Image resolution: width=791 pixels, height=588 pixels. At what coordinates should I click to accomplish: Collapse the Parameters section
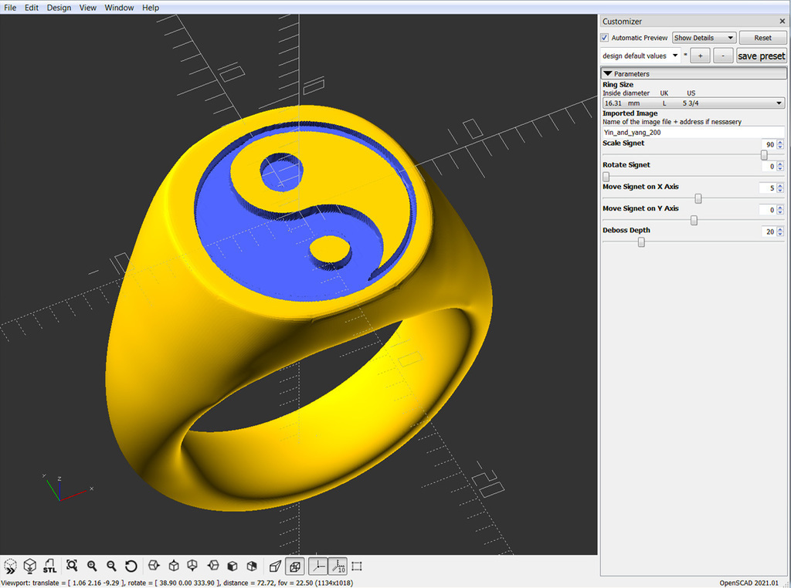pos(608,73)
